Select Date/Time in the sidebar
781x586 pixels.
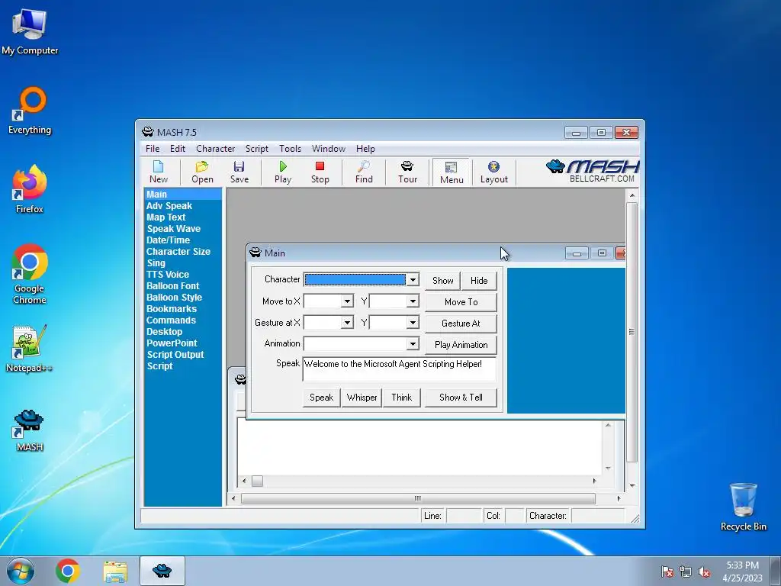coord(168,240)
